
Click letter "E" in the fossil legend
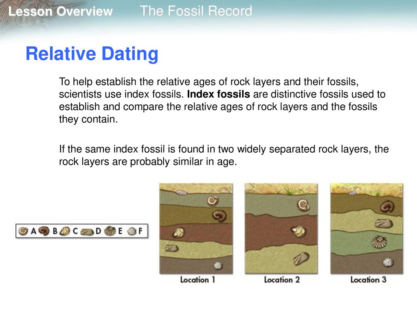(120, 231)
